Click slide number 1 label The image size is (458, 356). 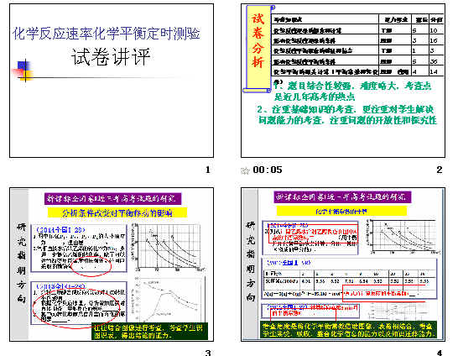click(208, 170)
